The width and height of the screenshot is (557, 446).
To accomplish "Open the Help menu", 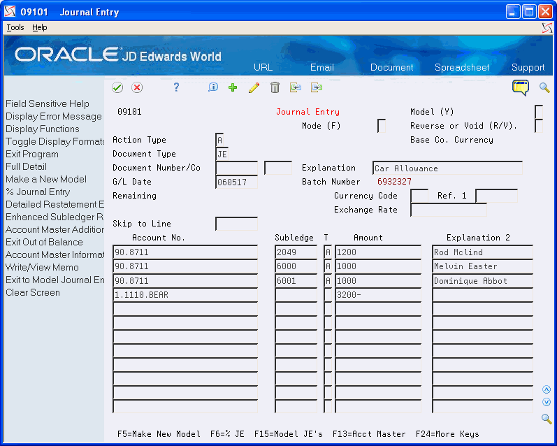I will (x=39, y=27).
